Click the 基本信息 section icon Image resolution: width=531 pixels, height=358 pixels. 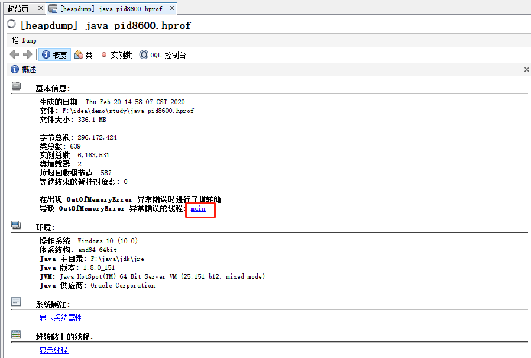coord(16,86)
